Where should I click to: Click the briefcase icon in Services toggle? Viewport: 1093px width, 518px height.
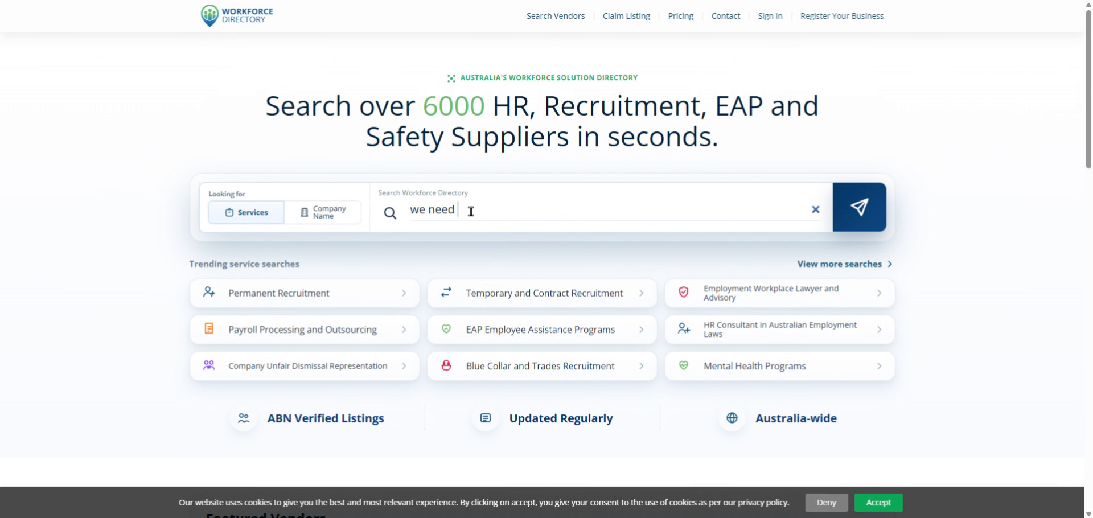click(229, 212)
